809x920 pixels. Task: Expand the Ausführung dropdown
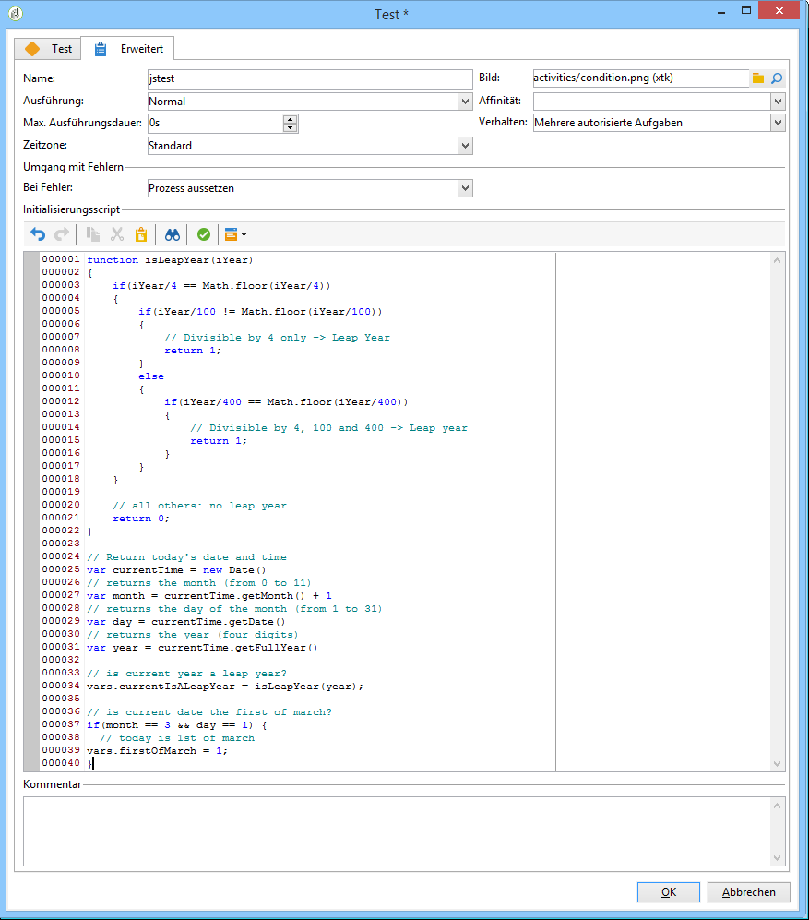click(x=465, y=102)
